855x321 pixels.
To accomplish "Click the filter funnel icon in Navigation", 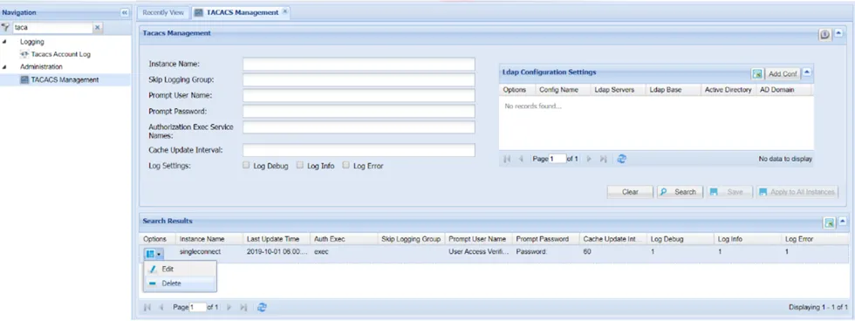I will 5,27.
